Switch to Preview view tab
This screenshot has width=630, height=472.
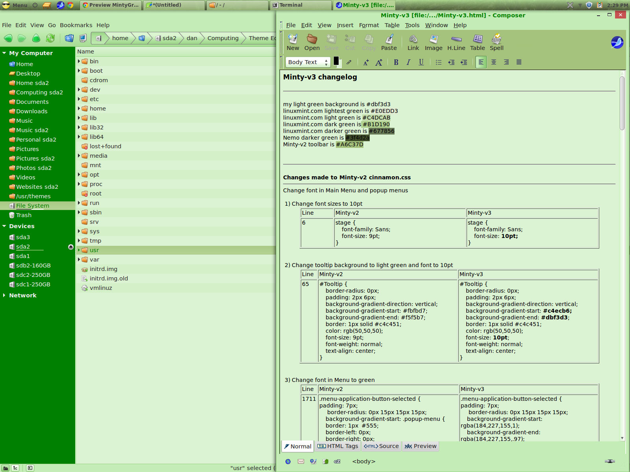click(x=421, y=446)
